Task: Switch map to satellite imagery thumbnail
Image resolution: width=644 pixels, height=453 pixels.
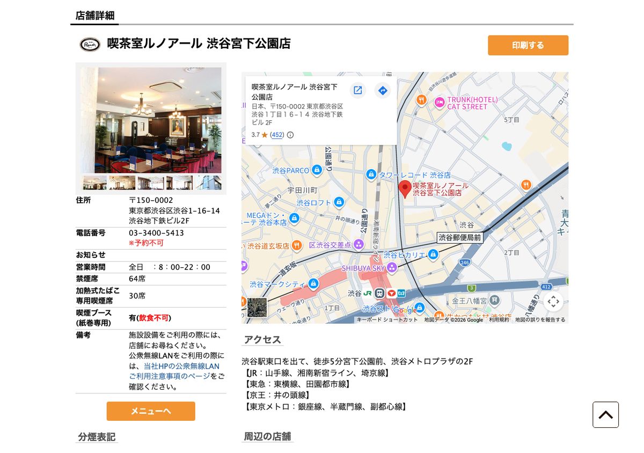Action: [257, 308]
